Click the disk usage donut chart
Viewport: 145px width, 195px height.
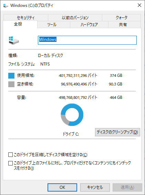coord(72,115)
